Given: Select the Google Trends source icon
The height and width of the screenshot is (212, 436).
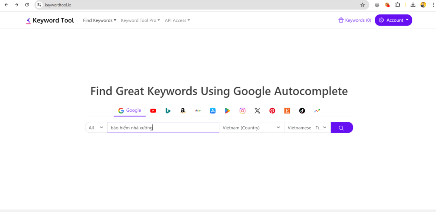Looking at the screenshot, I should 317,111.
